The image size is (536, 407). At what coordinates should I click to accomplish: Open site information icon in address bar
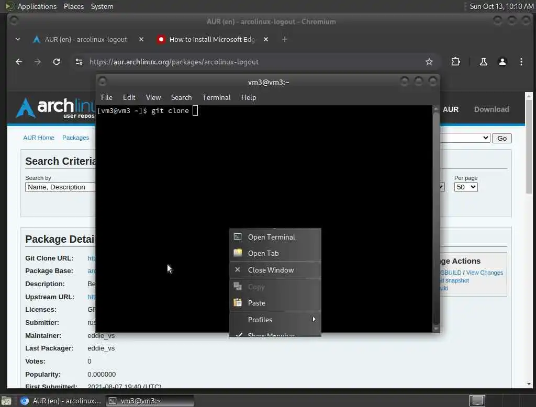[x=79, y=62]
